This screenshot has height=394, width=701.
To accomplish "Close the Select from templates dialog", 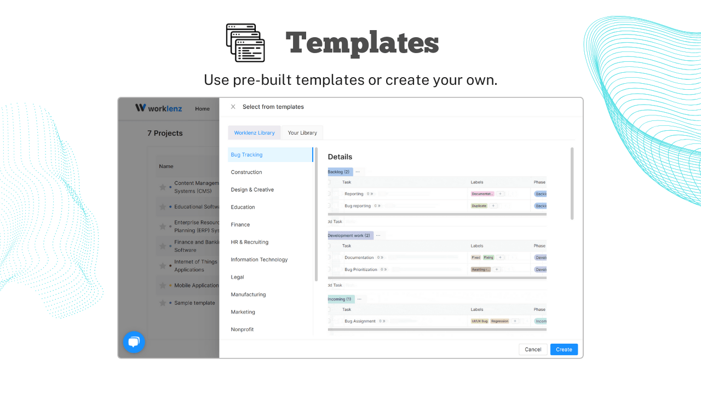I will pos(233,107).
